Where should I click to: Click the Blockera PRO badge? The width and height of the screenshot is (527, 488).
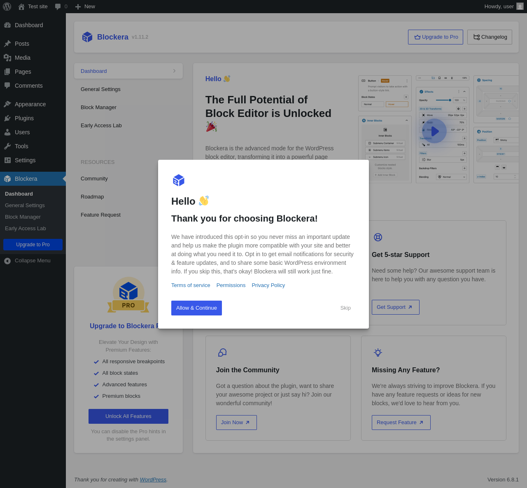point(128,295)
